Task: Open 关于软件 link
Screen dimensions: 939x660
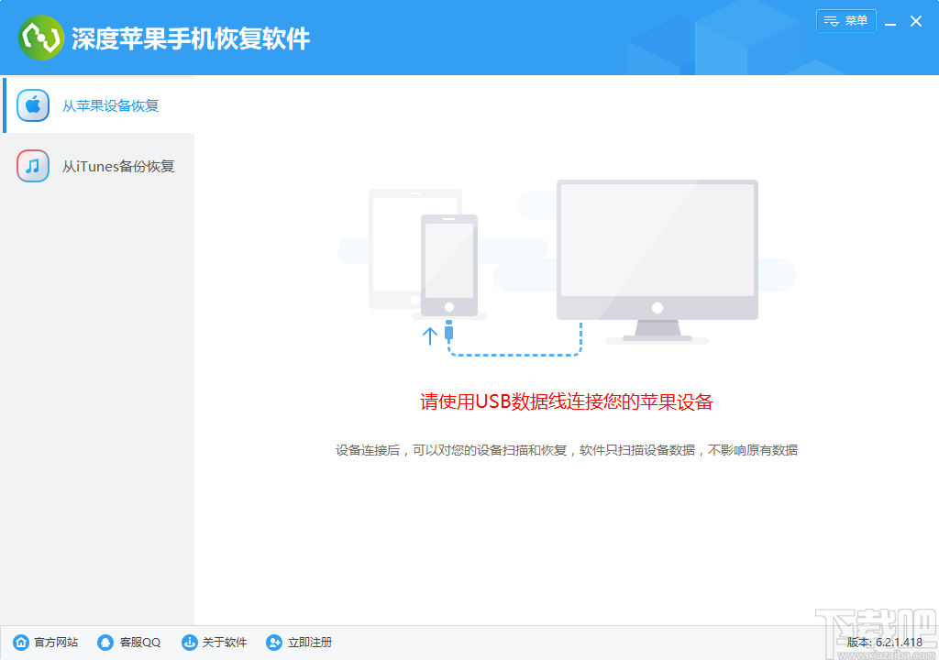Action: coord(225,642)
